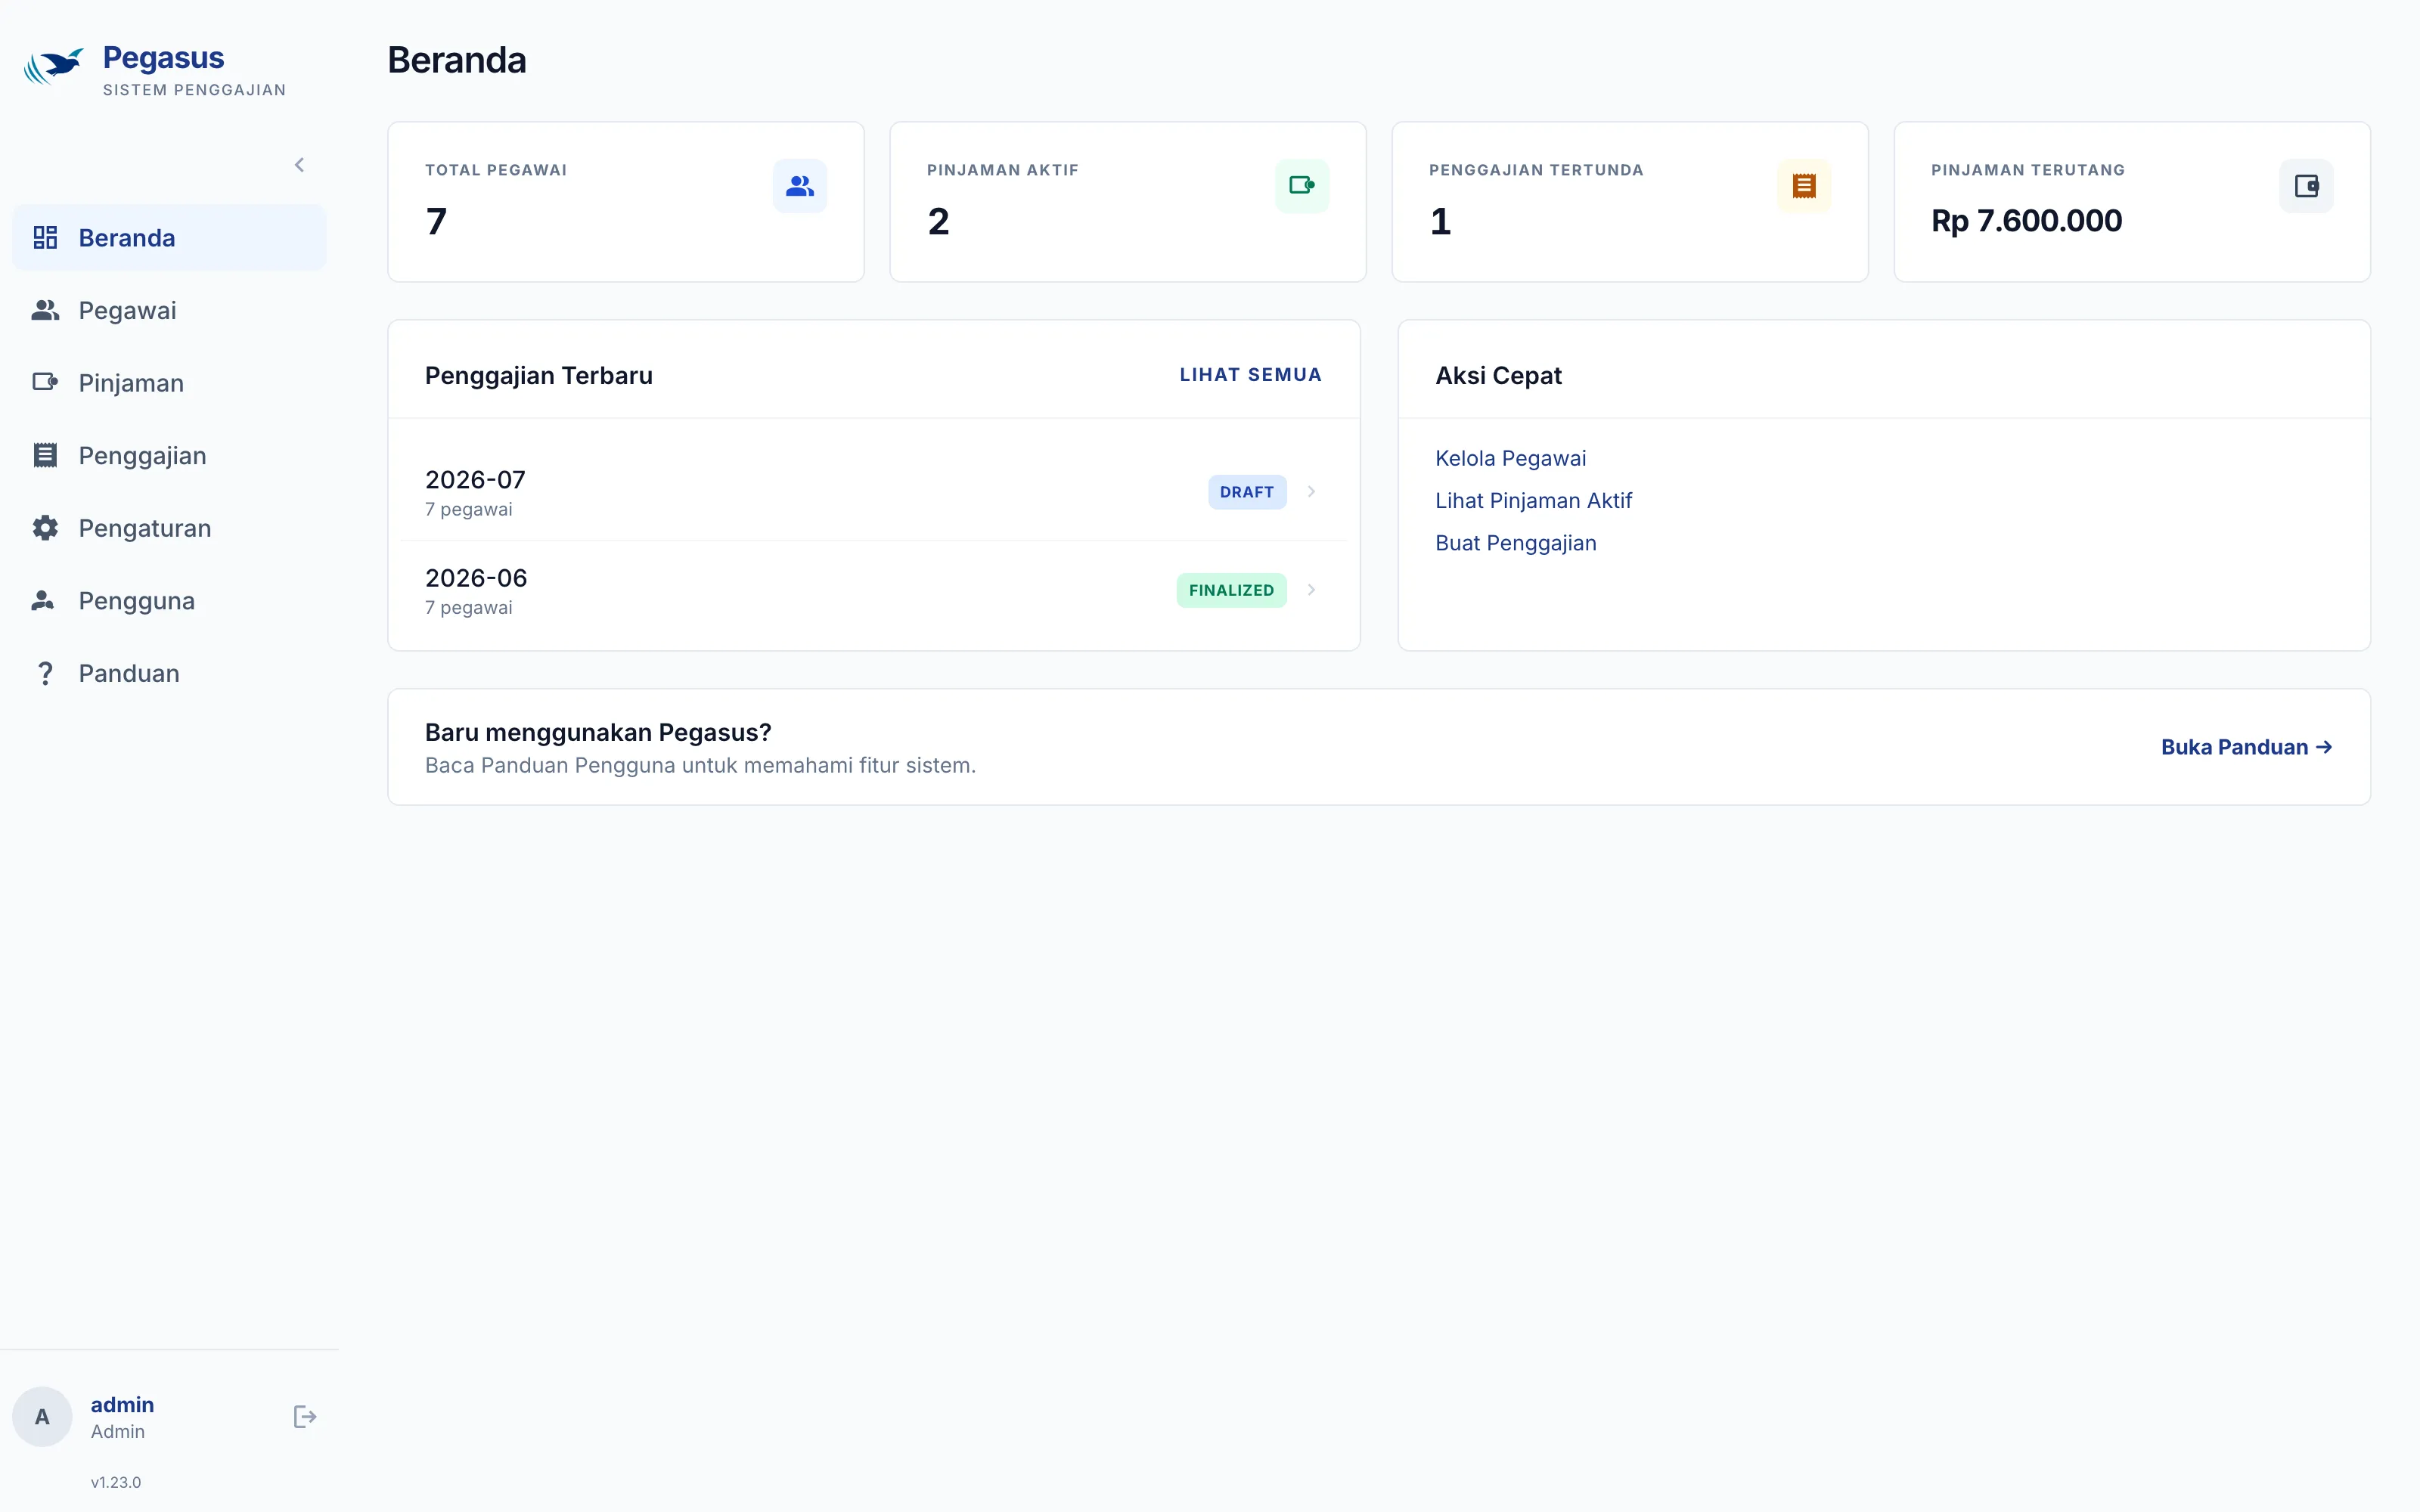
Task: Click the Kelola Pegawai quick action
Action: pos(1510,458)
